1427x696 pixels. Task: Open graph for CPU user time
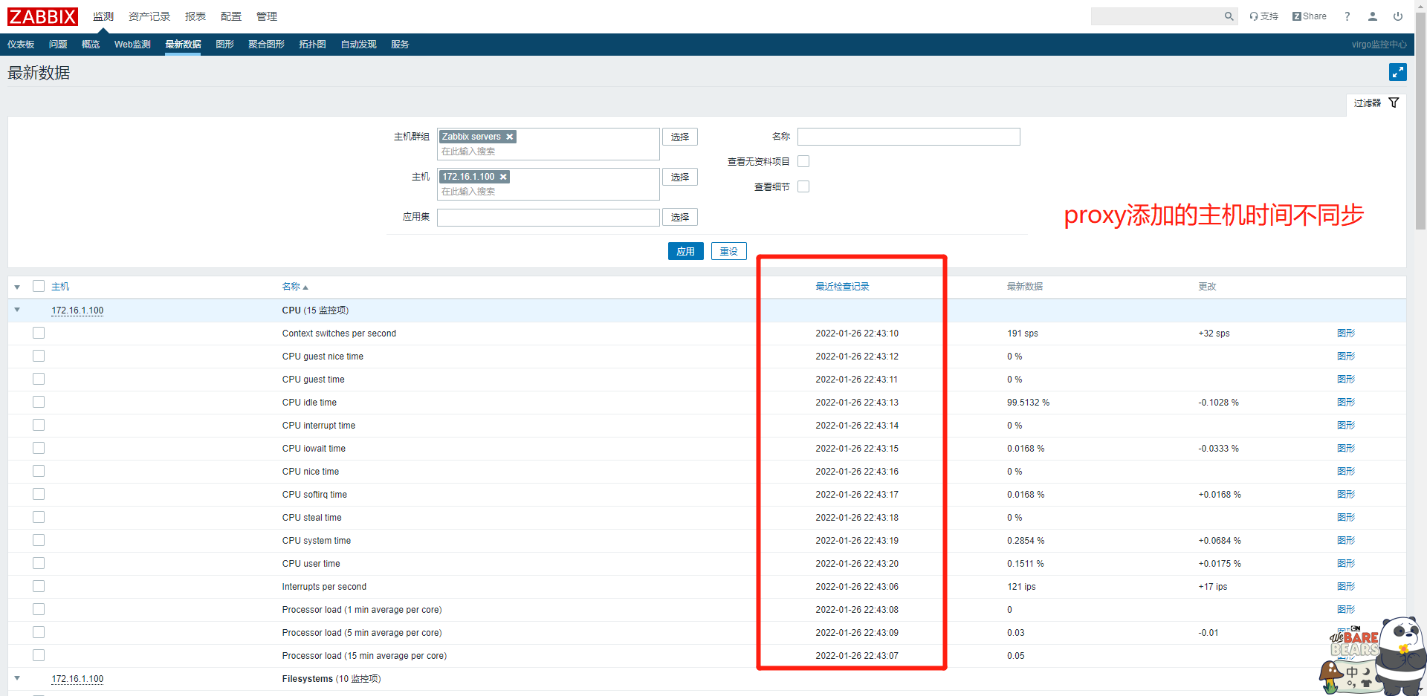1346,564
